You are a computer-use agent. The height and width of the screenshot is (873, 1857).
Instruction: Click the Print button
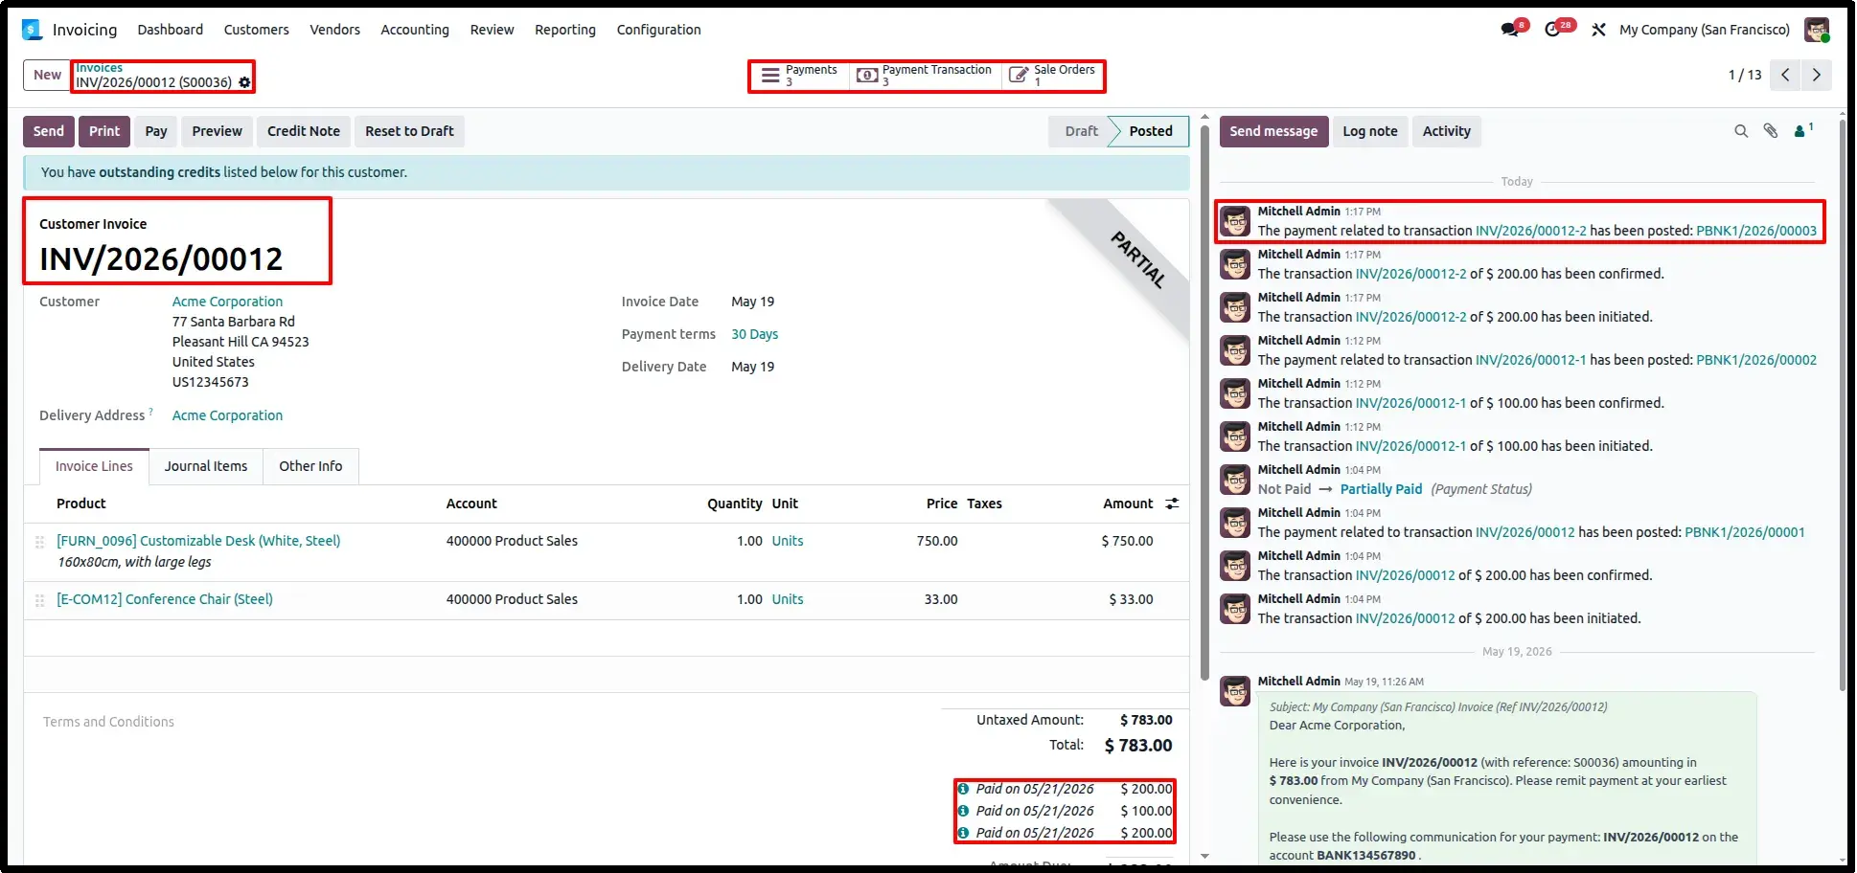click(104, 131)
